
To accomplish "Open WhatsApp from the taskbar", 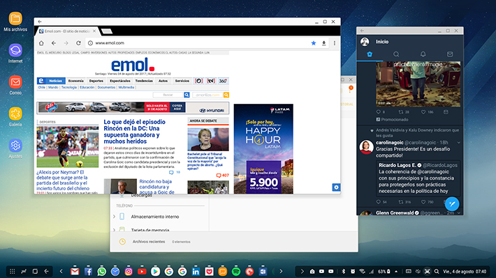I will pos(101,271).
